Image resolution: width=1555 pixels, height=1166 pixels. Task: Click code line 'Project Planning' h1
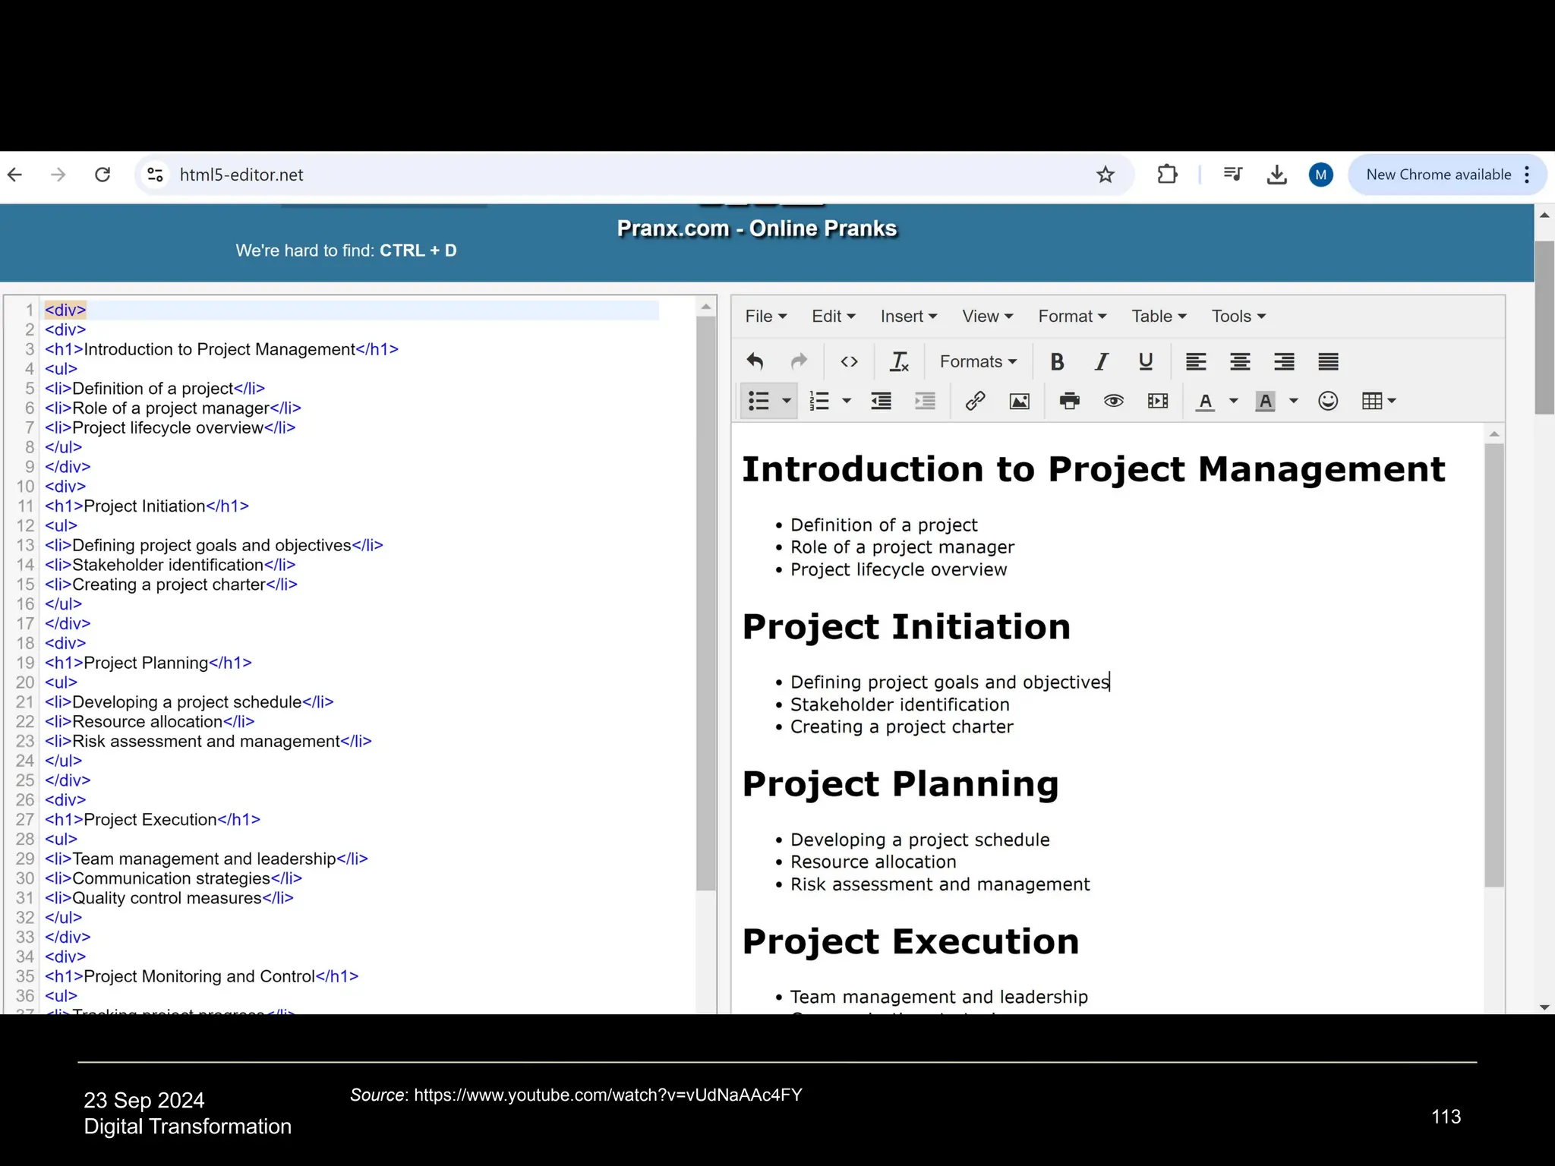tap(148, 663)
